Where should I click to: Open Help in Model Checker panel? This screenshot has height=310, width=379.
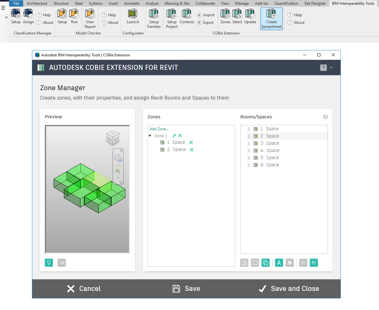pos(109,15)
